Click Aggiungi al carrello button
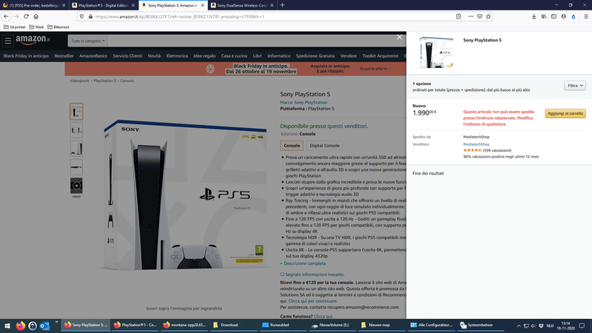Screen dimensions: 592x333 [x=565, y=113]
